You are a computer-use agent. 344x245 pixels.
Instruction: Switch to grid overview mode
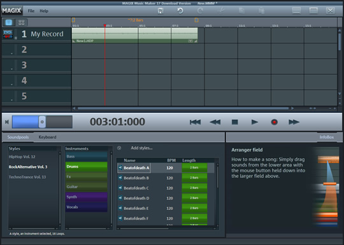click(x=22, y=22)
